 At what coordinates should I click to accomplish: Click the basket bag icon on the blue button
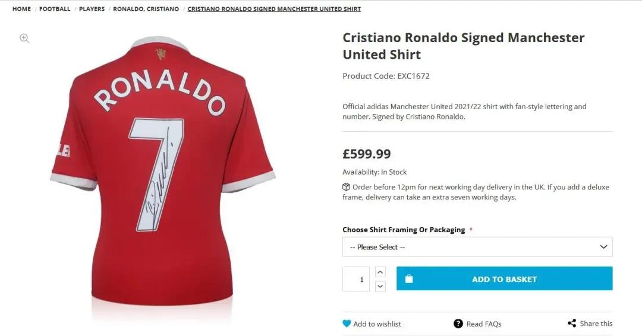coord(409,279)
